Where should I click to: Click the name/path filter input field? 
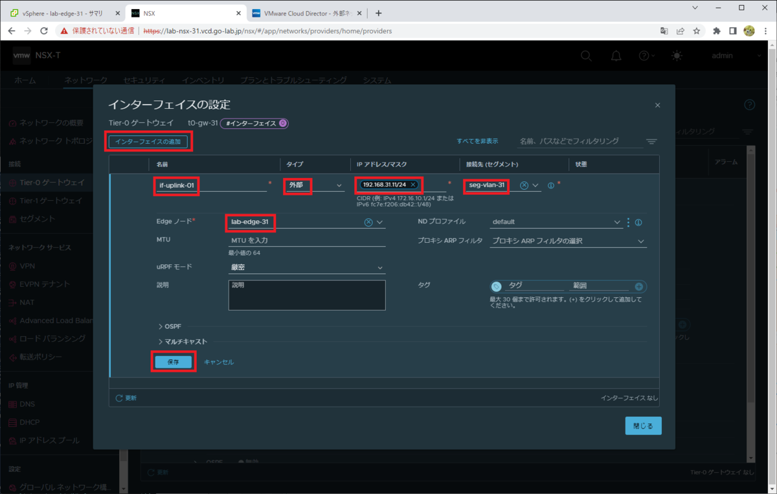tap(580, 141)
